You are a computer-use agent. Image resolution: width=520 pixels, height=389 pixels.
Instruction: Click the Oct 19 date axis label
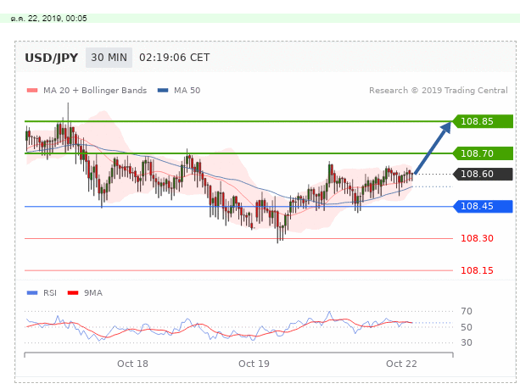254,364
